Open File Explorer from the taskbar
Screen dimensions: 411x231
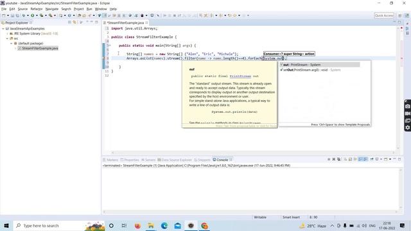point(151,225)
